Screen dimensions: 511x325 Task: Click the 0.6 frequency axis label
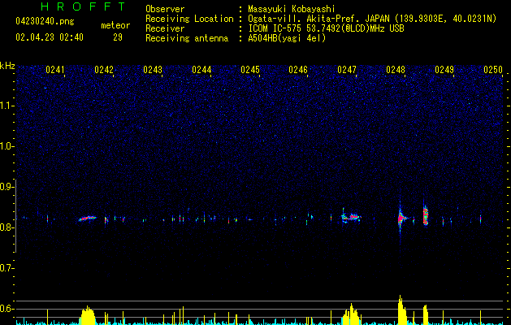(6, 309)
